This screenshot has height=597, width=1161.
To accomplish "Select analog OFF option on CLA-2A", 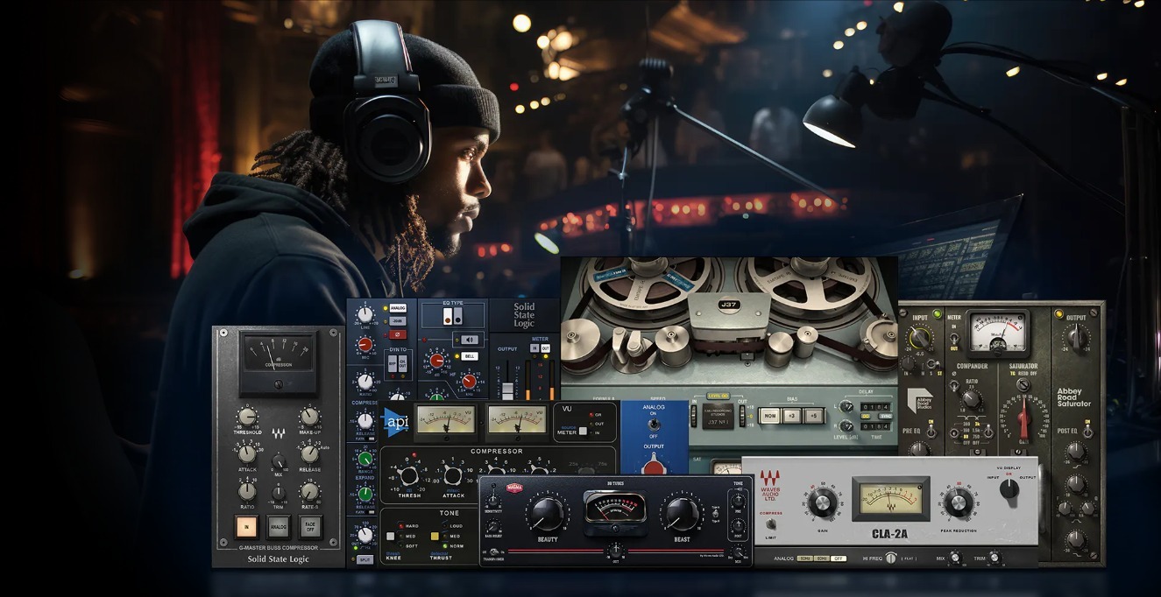I will [839, 558].
